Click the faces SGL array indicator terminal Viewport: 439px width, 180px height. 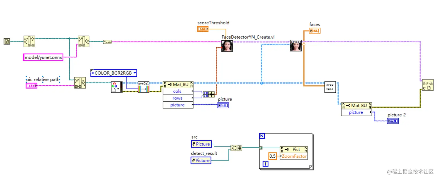(x=315, y=30)
